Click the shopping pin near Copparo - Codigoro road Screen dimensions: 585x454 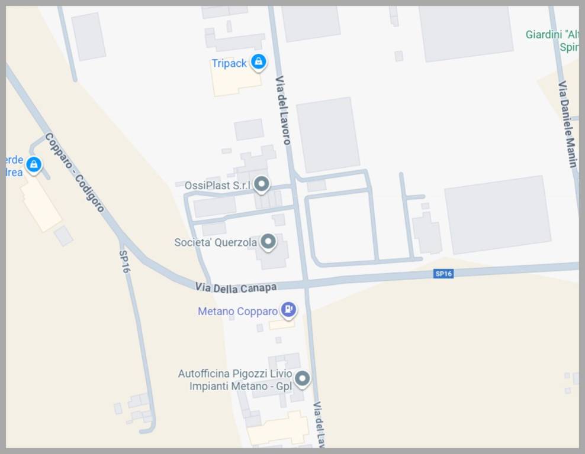[x=34, y=164]
